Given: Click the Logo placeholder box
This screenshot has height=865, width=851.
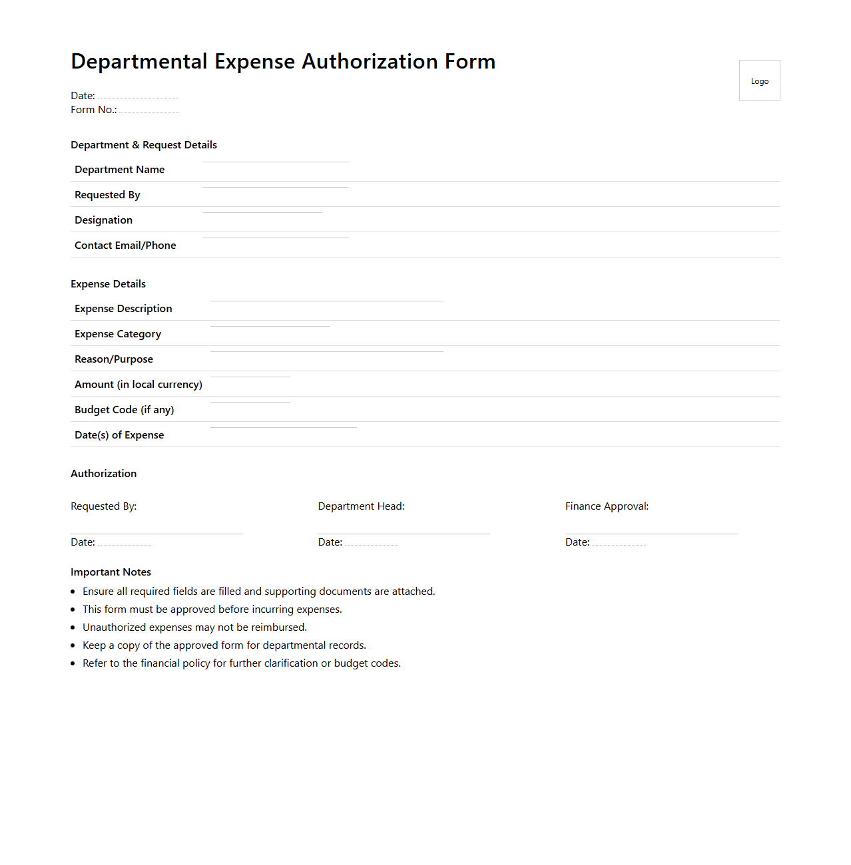Looking at the screenshot, I should click(759, 81).
